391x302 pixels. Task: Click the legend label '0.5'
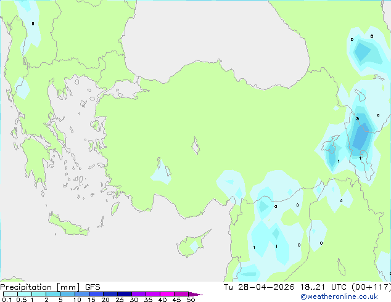(22, 300)
